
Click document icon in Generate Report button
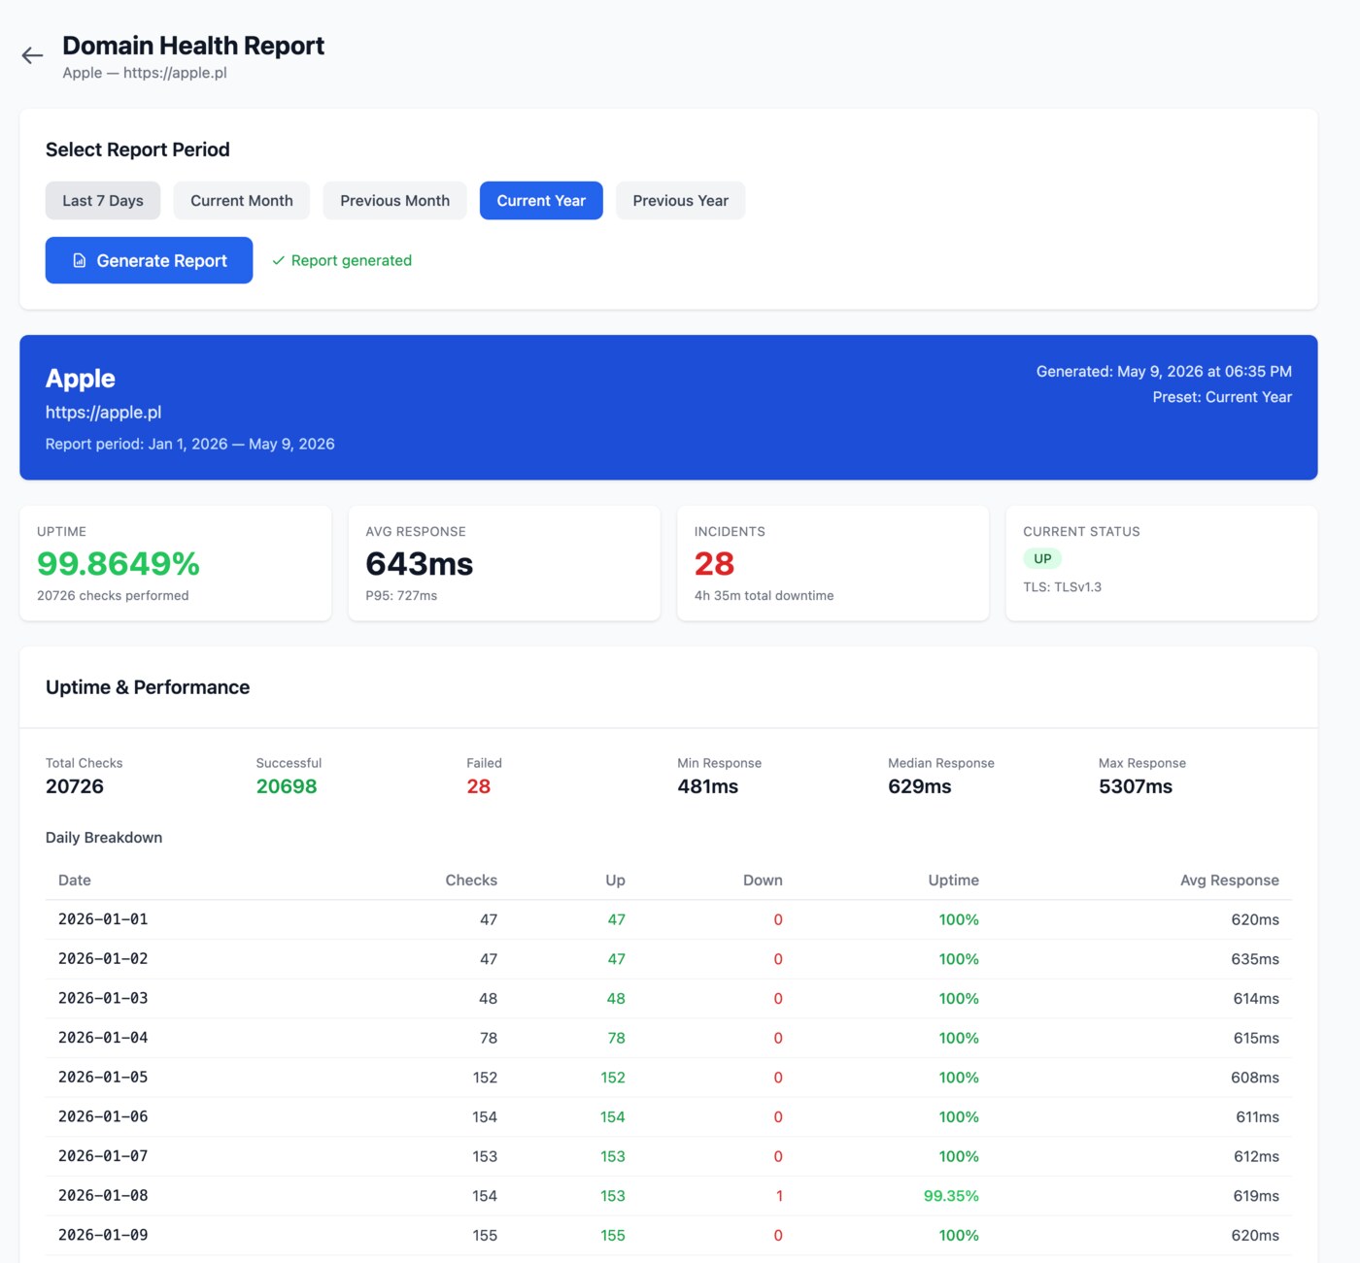[x=80, y=260]
